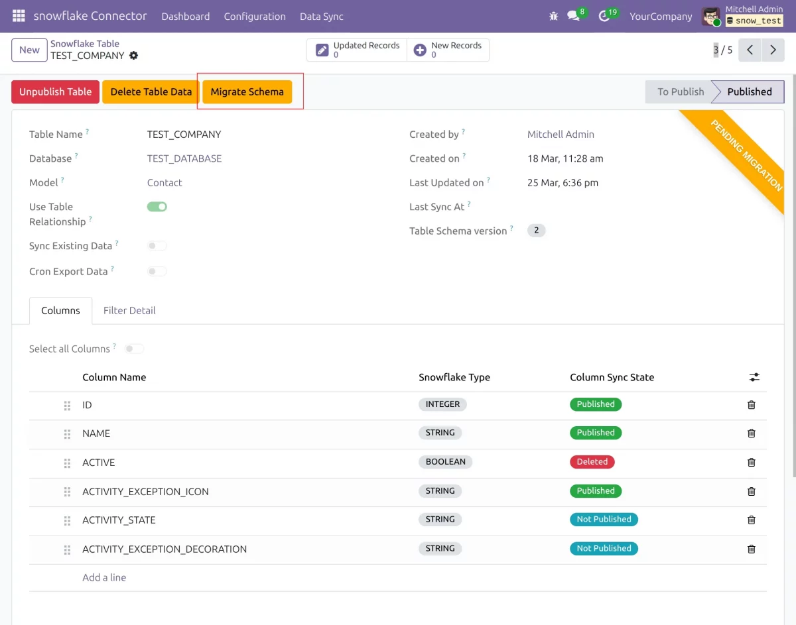Open the apps grid menu

click(18, 16)
